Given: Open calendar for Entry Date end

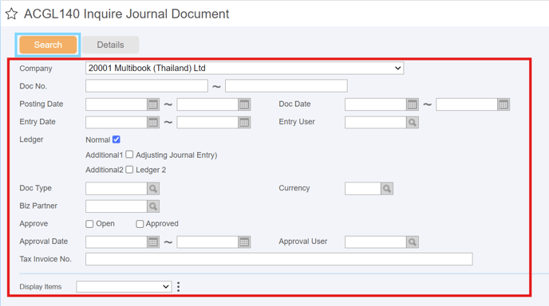Looking at the screenshot, I should [x=244, y=122].
